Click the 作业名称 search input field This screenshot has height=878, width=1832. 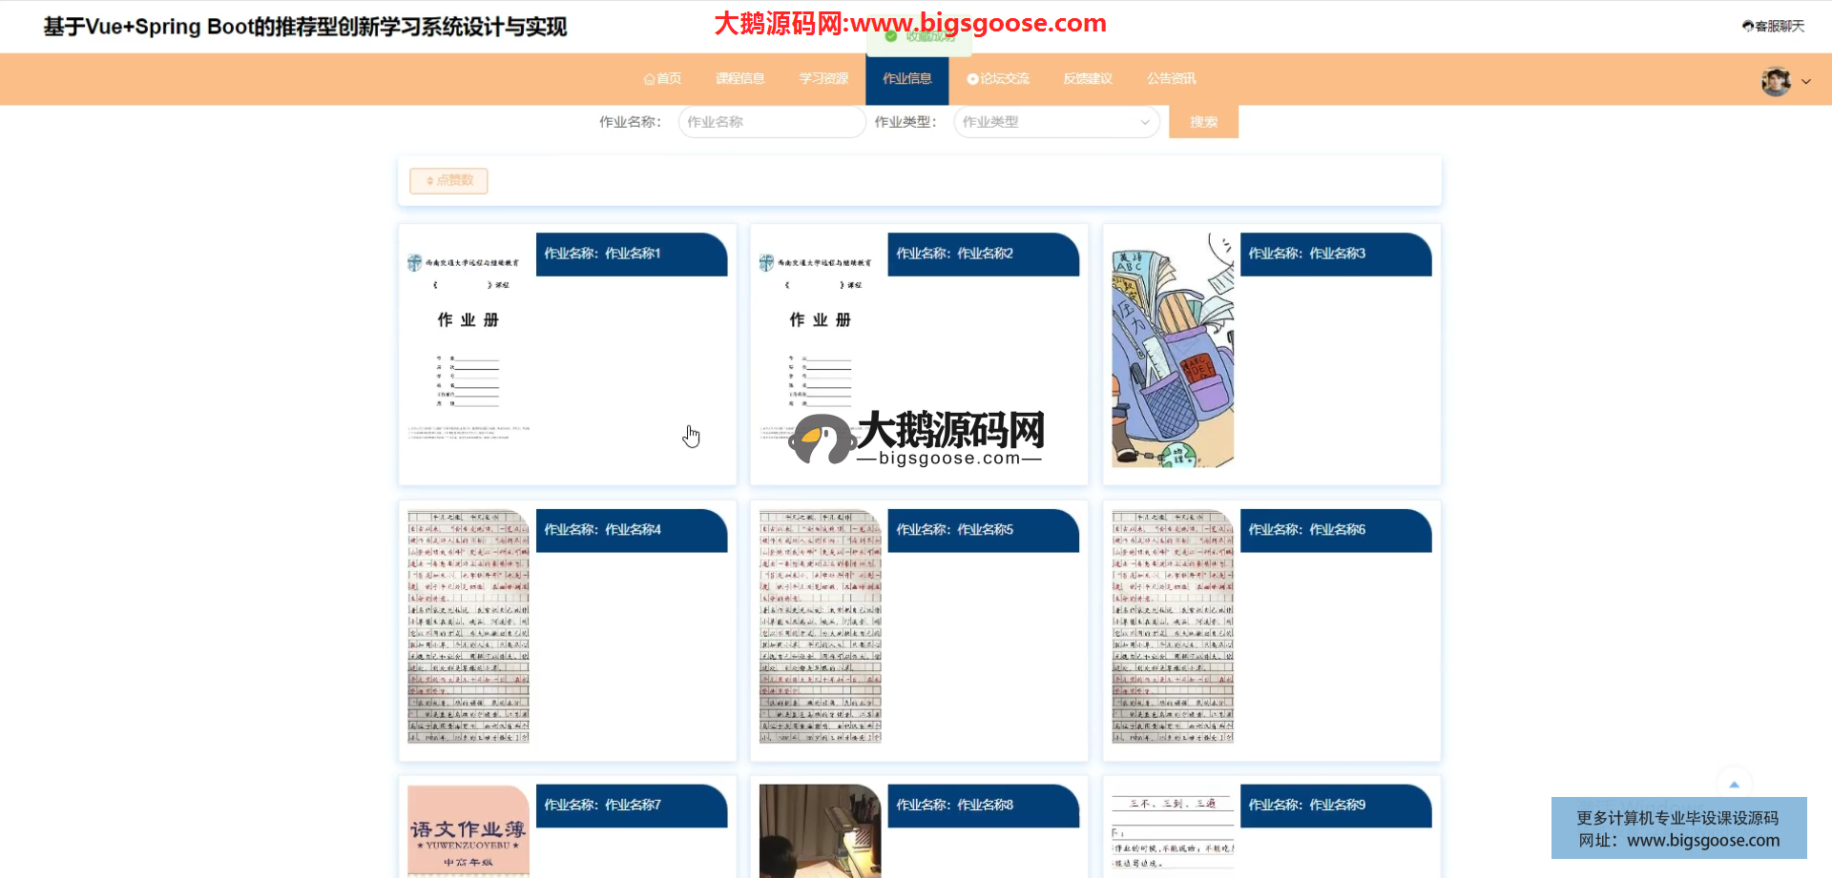[x=771, y=122]
